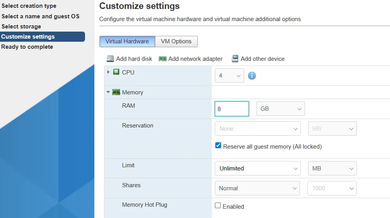Enable Memory Hot Plug checkbox
The image size is (390, 218).
(218, 206)
